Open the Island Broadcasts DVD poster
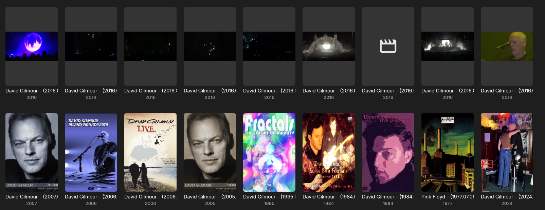Viewport: 545px width, 210px height. coord(91,152)
